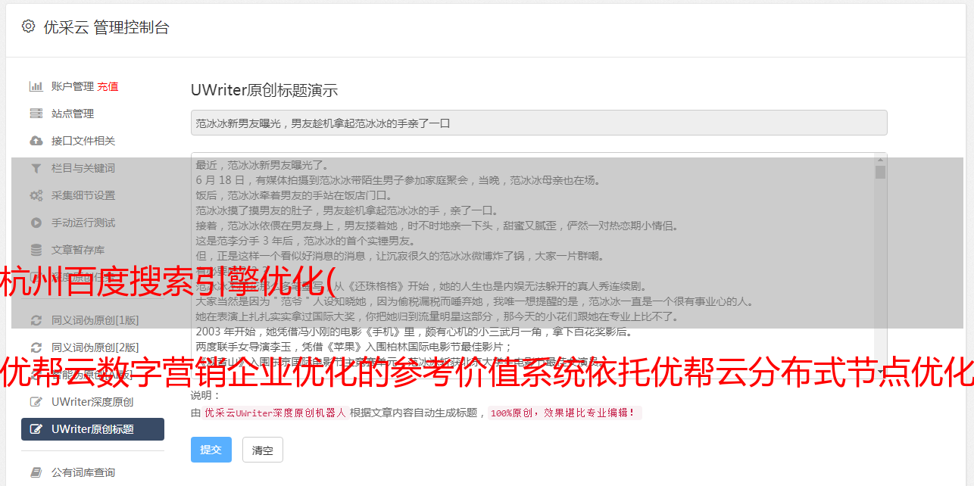The height and width of the screenshot is (486, 974).
Task: Open the UWriter深度原创 menu item
Action: pyautogui.click(x=92, y=402)
